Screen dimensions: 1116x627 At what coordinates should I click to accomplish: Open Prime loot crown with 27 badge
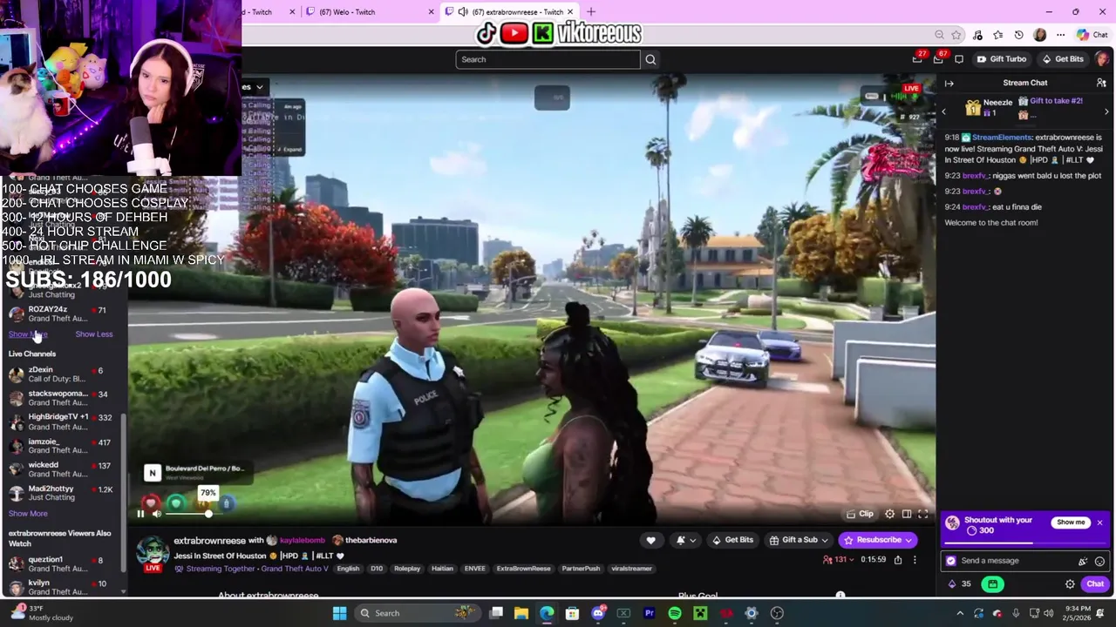[x=917, y=58]
